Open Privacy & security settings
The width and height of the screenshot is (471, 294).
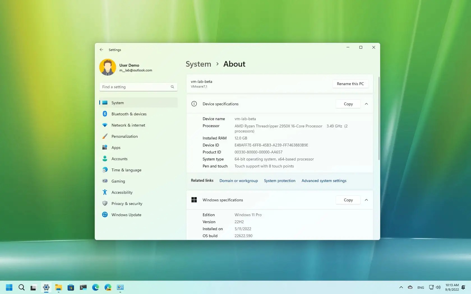[x=126, y=204]
